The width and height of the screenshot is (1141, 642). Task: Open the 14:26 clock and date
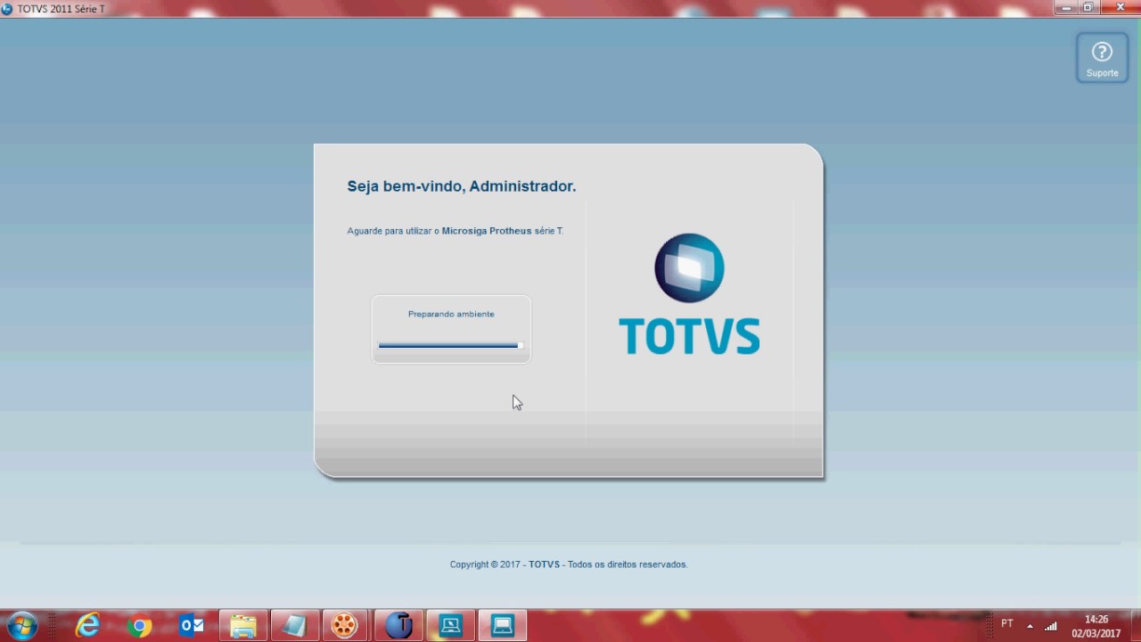click(x=1096, y=626)
